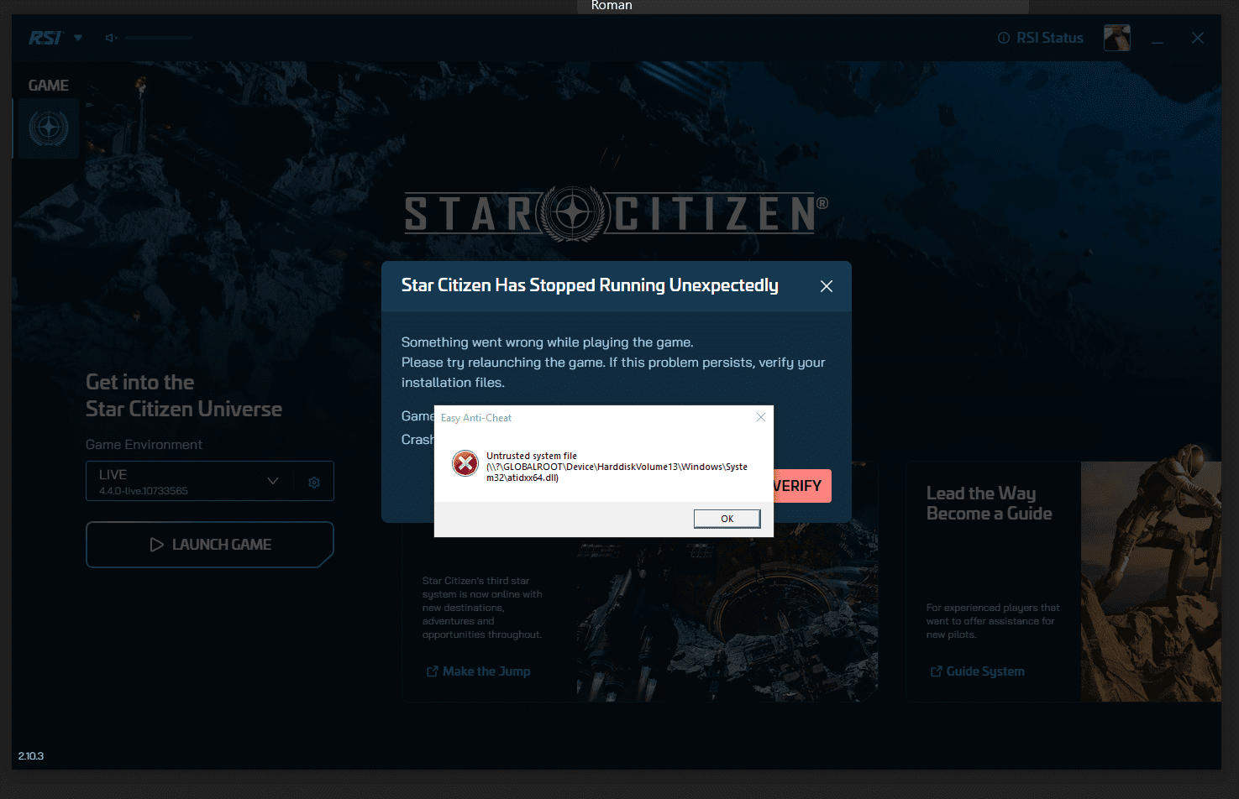Open RSI Status link
The width and height of the screenshot is (1239, 799).
click(x=1041, y=38)
